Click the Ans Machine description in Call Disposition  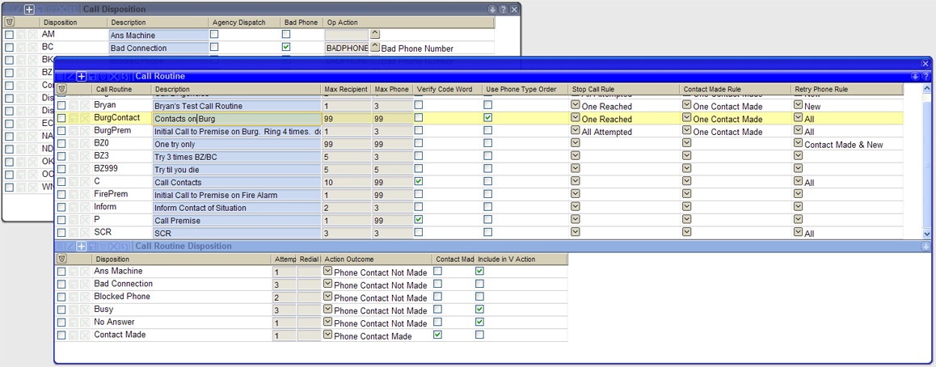click(158, 36)
